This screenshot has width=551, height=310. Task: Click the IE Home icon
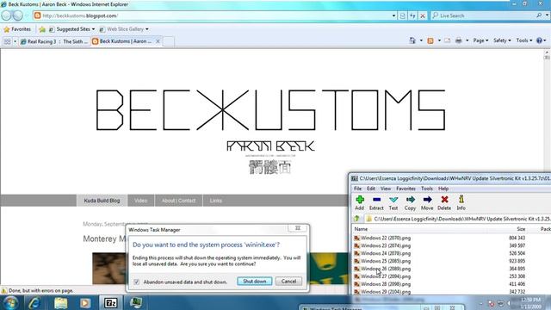412,40
